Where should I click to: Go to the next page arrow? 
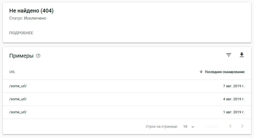(x=242, y=126)
